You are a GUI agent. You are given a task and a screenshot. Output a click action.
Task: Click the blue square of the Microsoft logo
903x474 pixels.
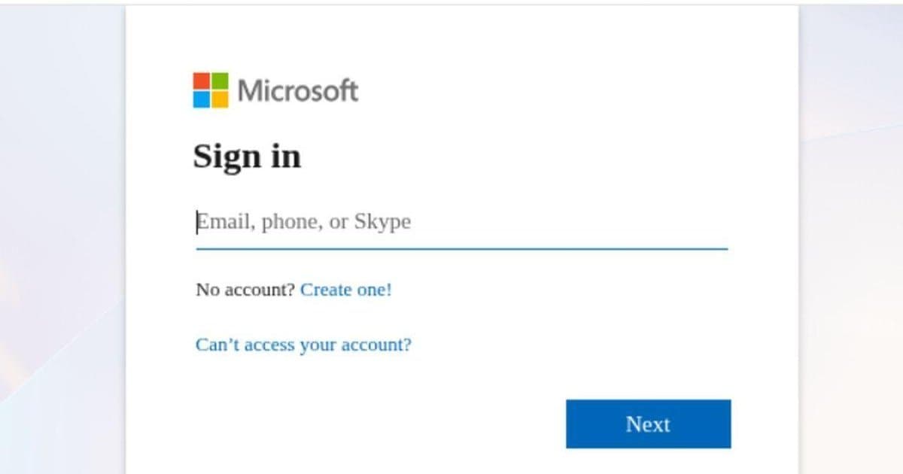coord(202,99)
